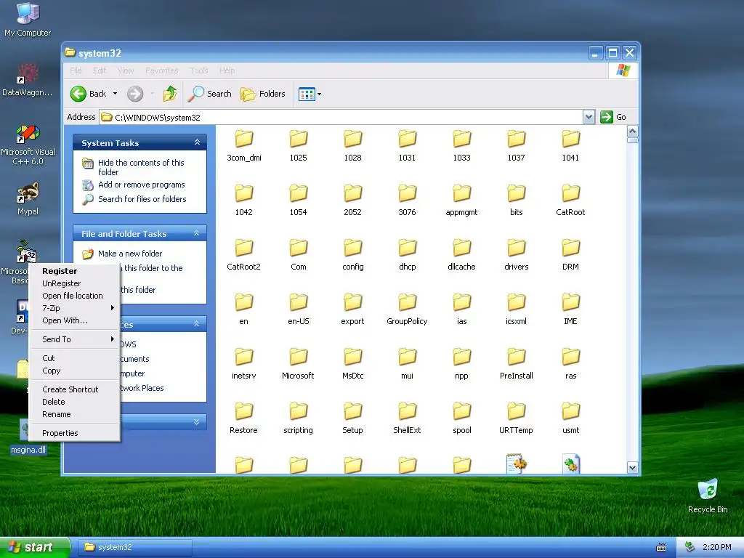Click Add or remove programs

pyautogui.click(x=142, y=185)
